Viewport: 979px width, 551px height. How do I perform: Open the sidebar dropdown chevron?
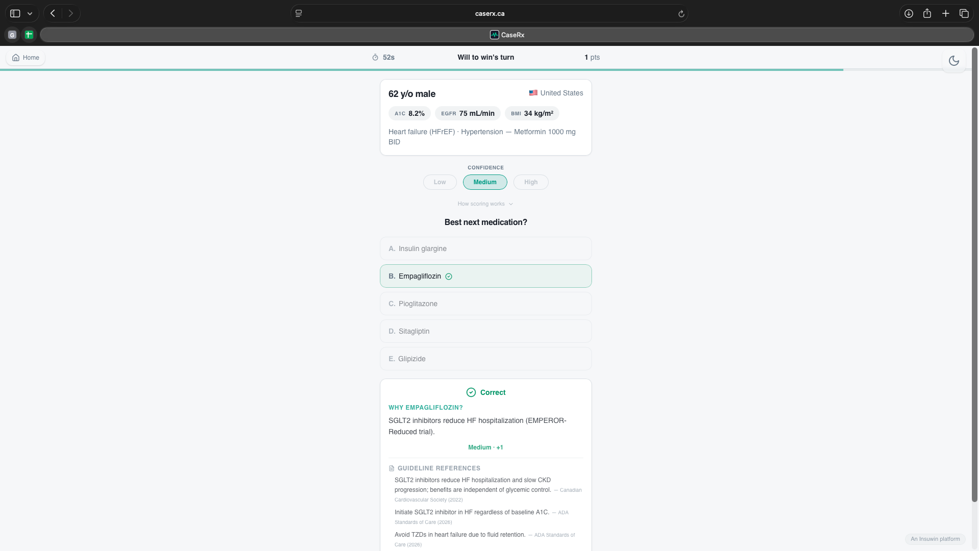[30, 14]
